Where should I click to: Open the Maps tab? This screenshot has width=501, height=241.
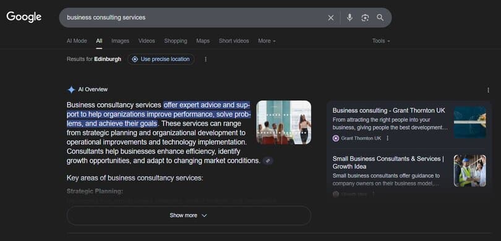click(203, 41)
